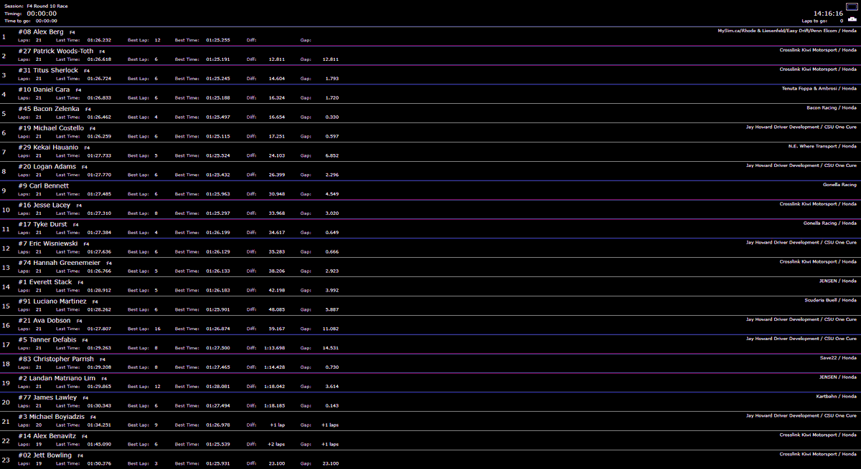The image size is (861, 469).
Task: Click Alex Berg's best time 01:25.255
Action: click(x=218, y=40)
